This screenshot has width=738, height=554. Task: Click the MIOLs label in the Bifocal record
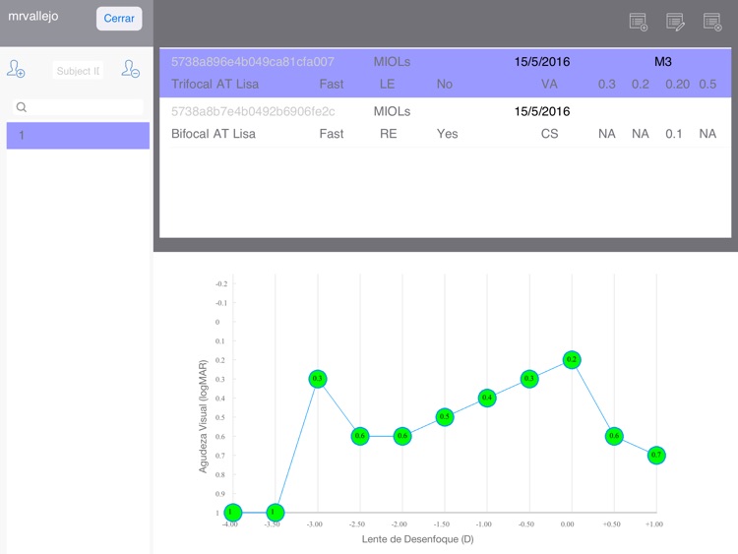point(392,111)
